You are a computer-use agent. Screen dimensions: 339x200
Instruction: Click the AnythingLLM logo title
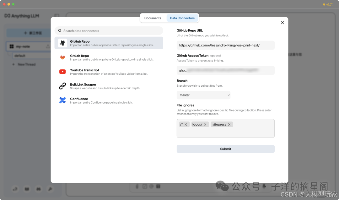click(22, 16)
